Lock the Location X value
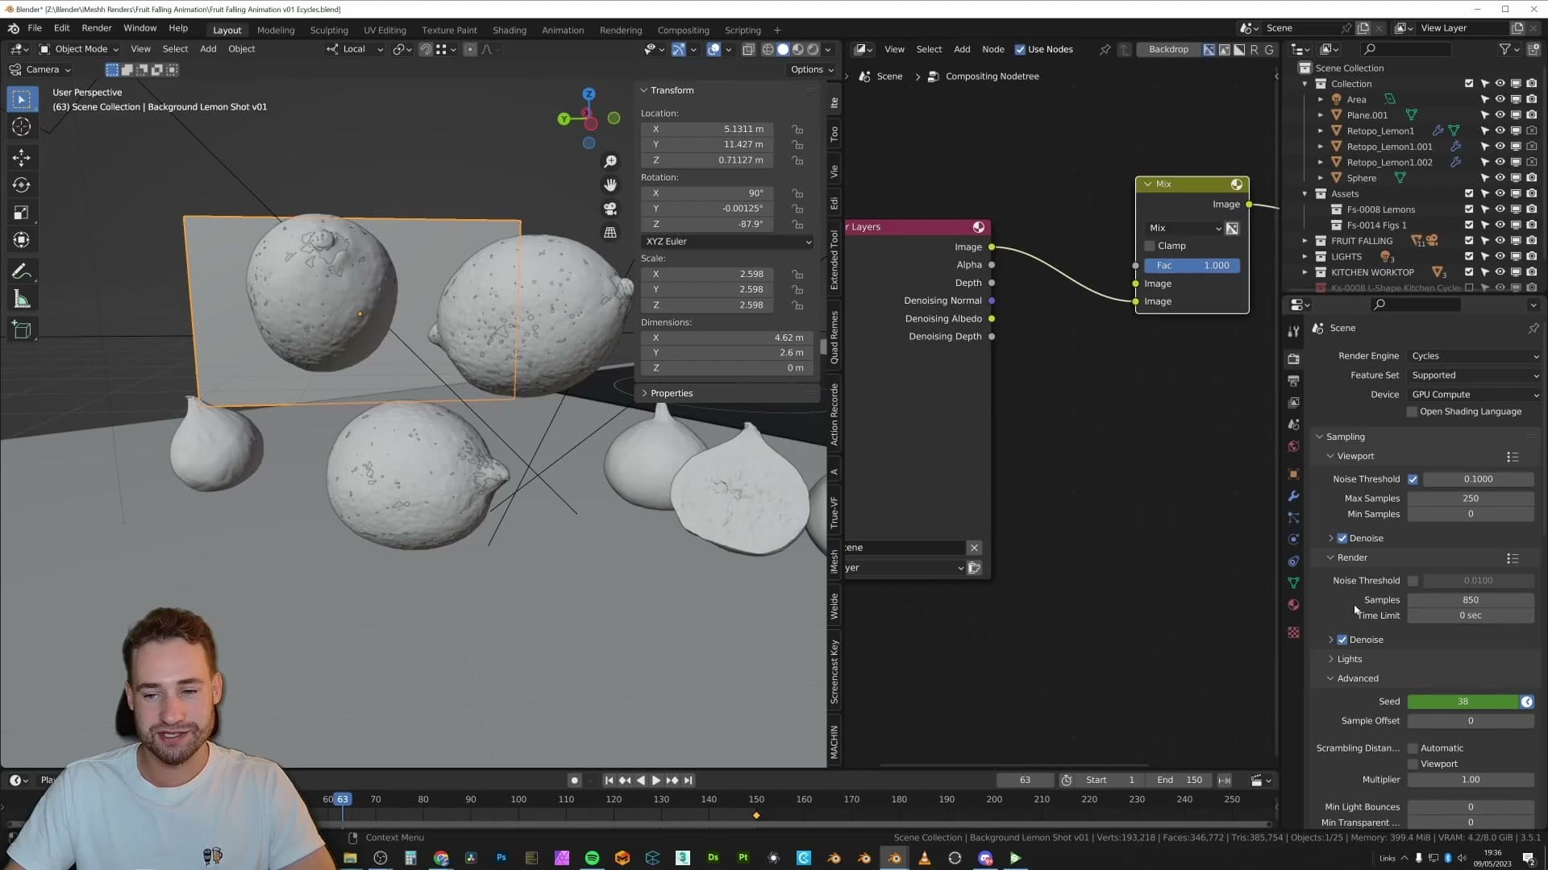Screen dimensions: 1548x870 tap(797, 129)
